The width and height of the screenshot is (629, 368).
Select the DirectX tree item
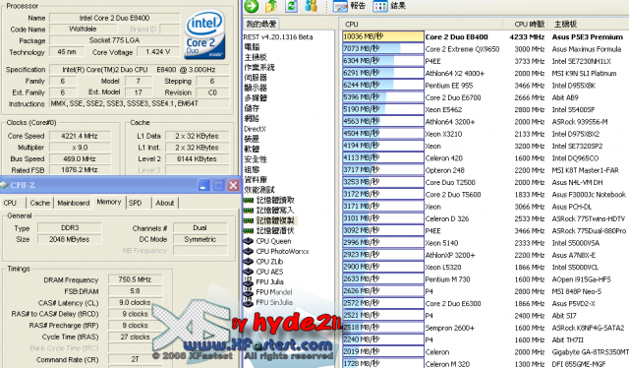coord(255,129)
